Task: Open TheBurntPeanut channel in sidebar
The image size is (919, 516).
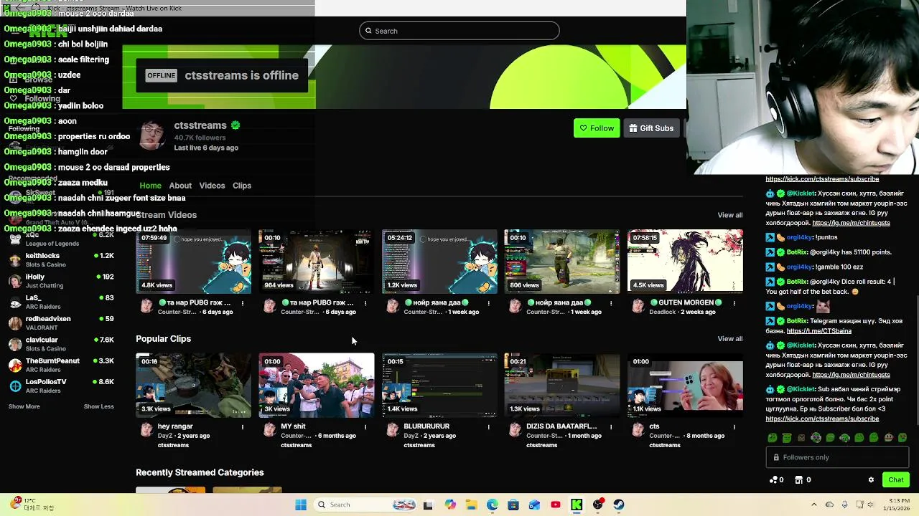Action: pos(61,365)
